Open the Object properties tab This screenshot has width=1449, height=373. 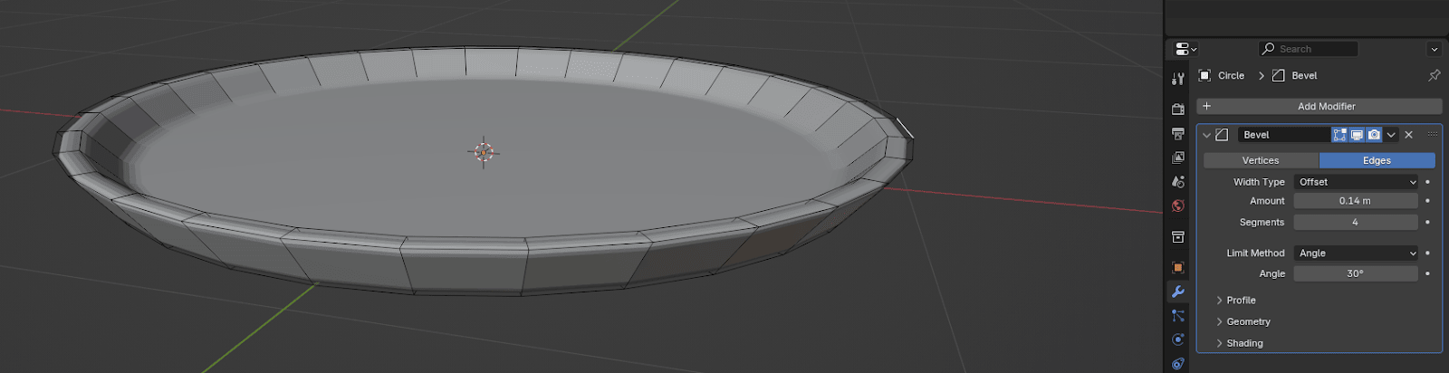[x=1177, y=267]
